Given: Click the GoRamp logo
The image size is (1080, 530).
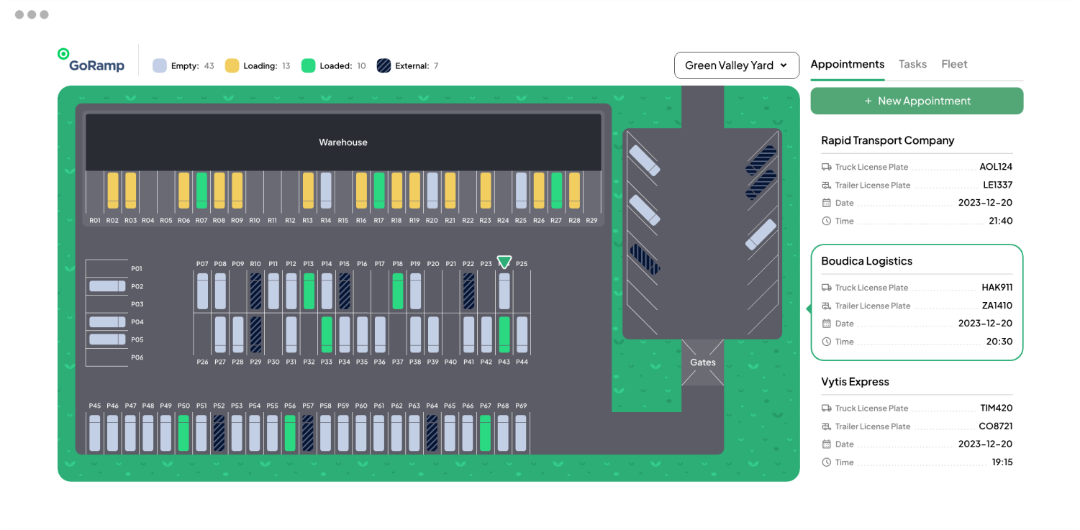Looking at the screenshot, I should point(91,62).
